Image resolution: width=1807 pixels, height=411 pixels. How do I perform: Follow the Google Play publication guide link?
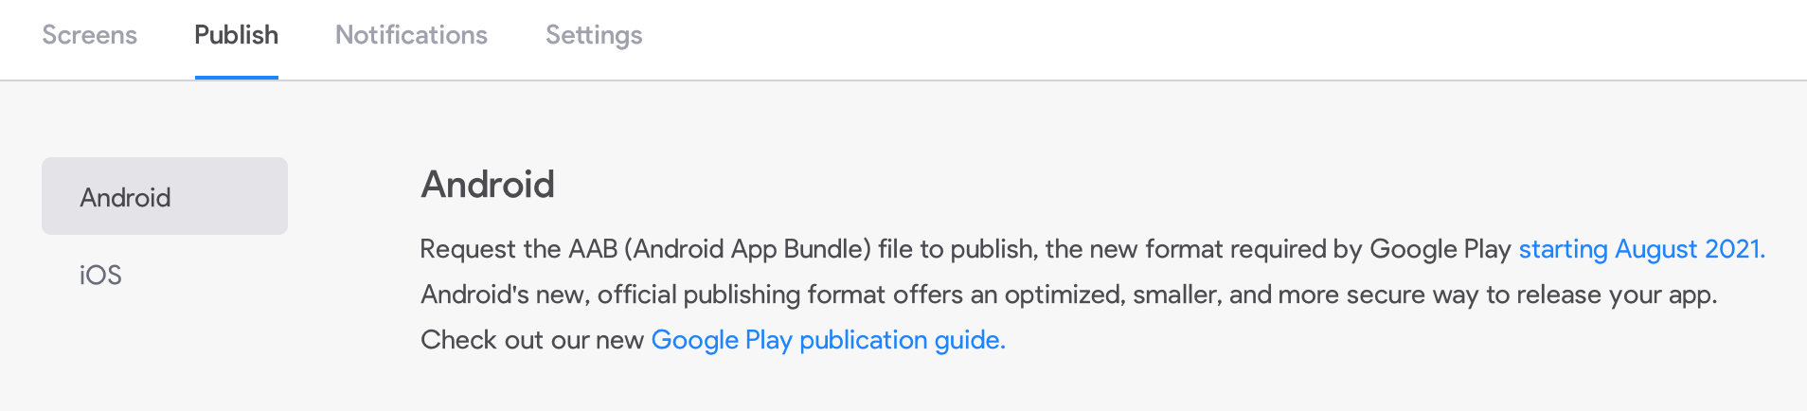(x=828, y=340)
